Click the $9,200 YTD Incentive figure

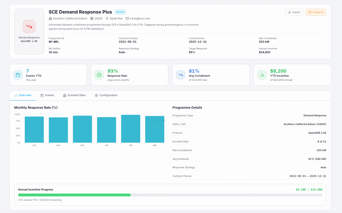click(x=278, y=71)
